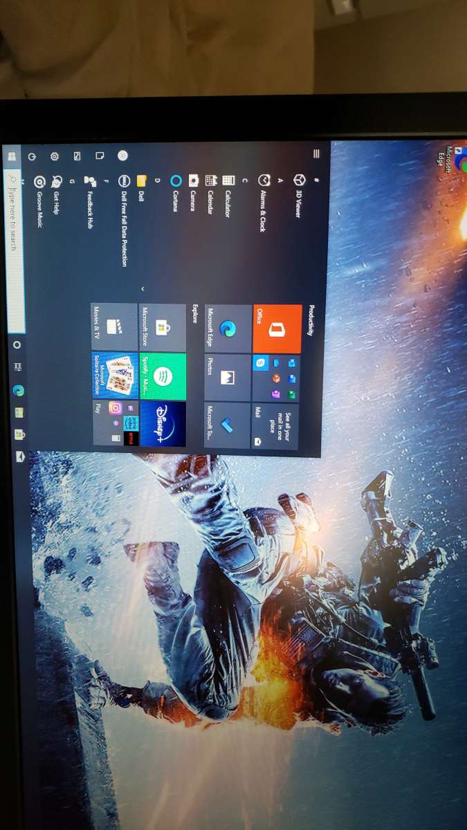Open Settings gear in Start rail

click(x=55, y=157)
